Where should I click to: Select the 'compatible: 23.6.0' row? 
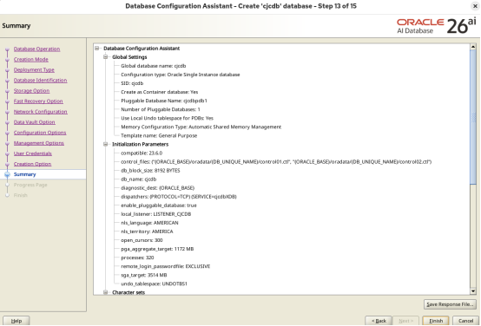click(x=142, y=153)
